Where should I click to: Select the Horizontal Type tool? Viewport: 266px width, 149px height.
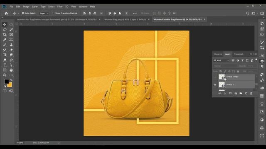coord(5,65)
